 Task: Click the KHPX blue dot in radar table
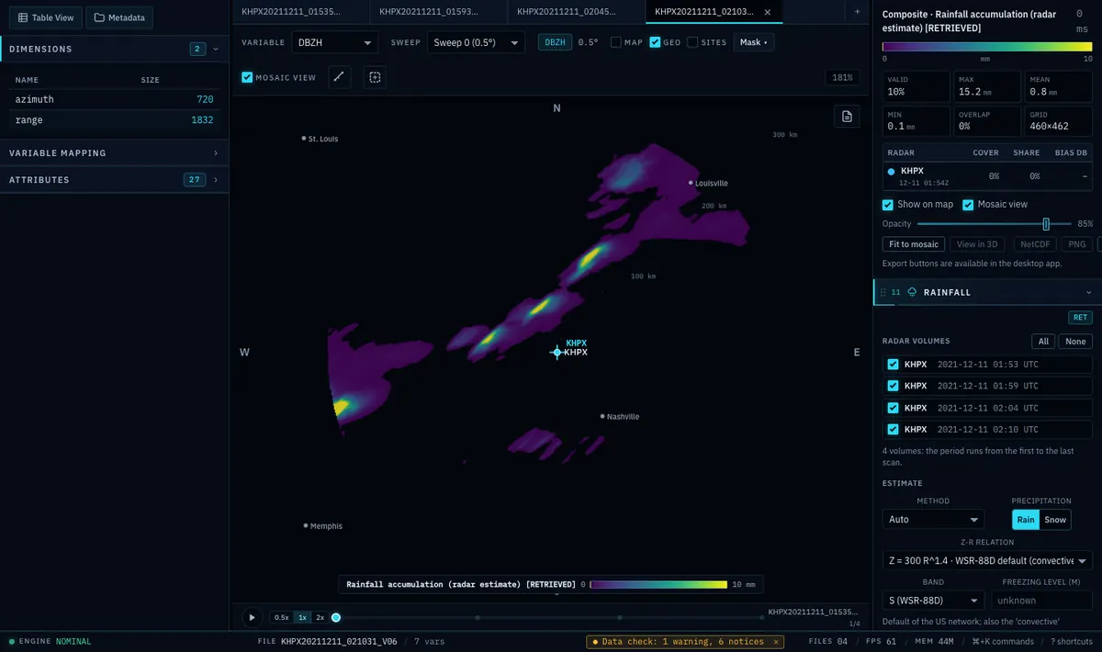click(891, 171)
